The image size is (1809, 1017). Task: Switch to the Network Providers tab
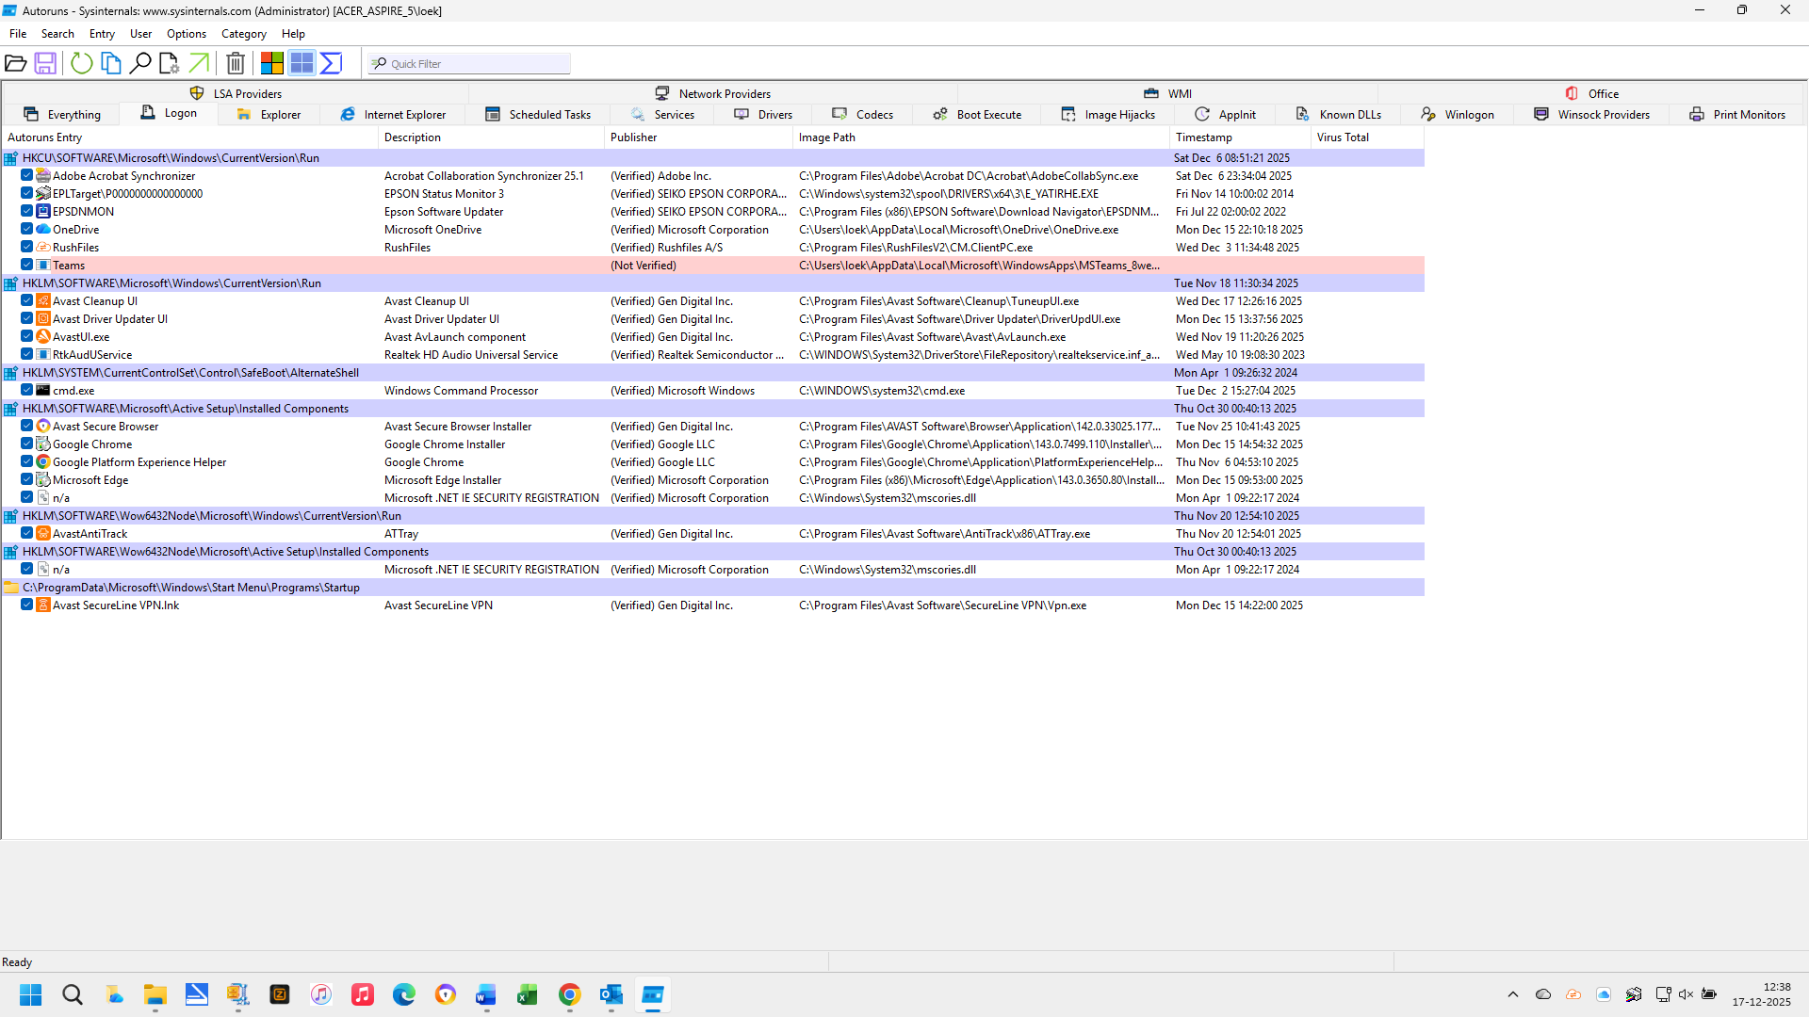[x=713, y=93]
